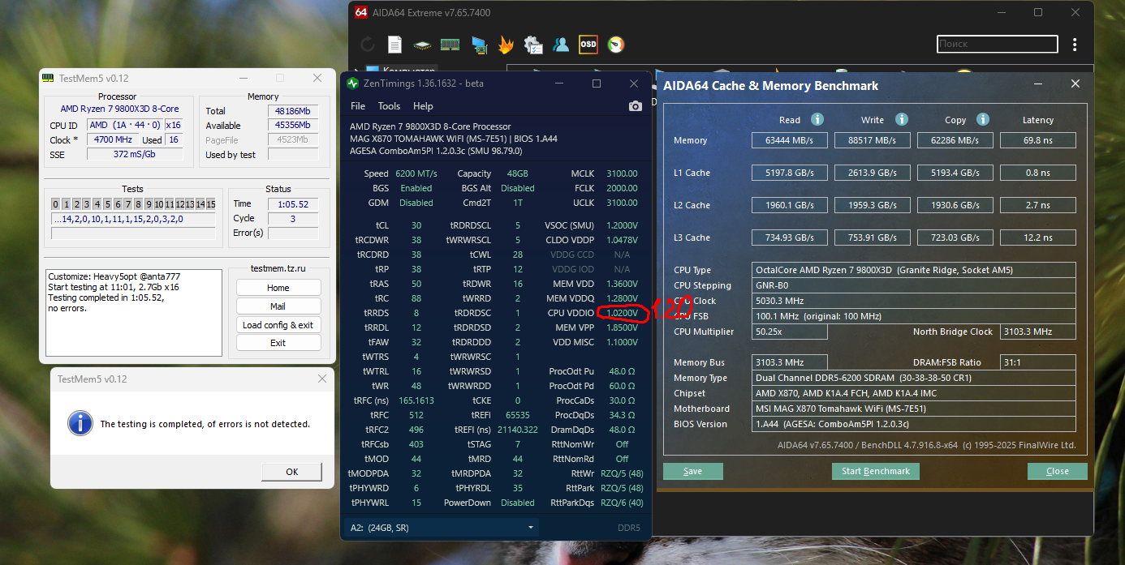
Task: Click the L1 Cache Read 5197.8 GB/s
Action: [789, 173]
